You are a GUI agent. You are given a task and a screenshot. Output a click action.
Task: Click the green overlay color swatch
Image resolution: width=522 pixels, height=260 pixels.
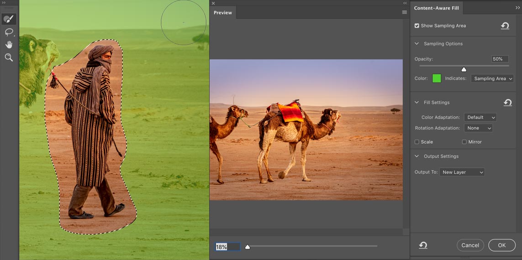click(437, 78)
